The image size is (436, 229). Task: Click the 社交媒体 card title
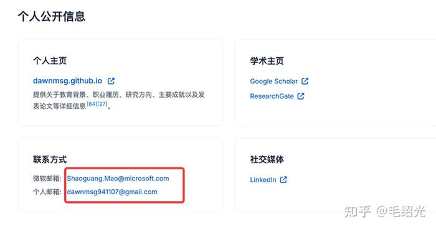coord(267,159)
